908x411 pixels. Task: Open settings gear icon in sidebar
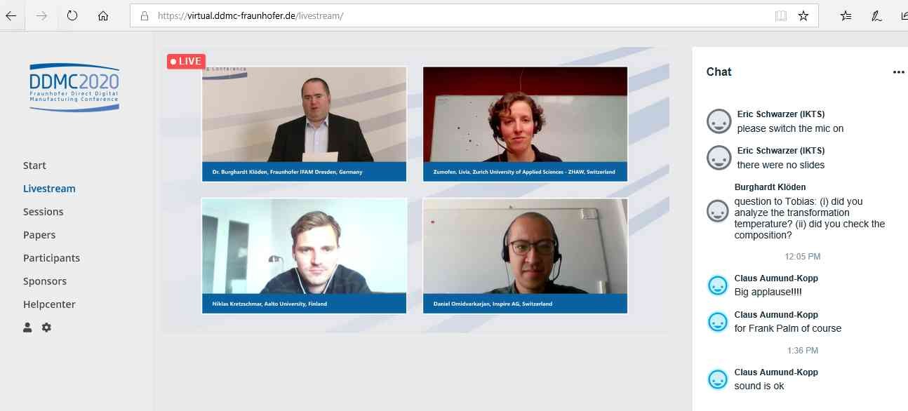pos(46,327)
